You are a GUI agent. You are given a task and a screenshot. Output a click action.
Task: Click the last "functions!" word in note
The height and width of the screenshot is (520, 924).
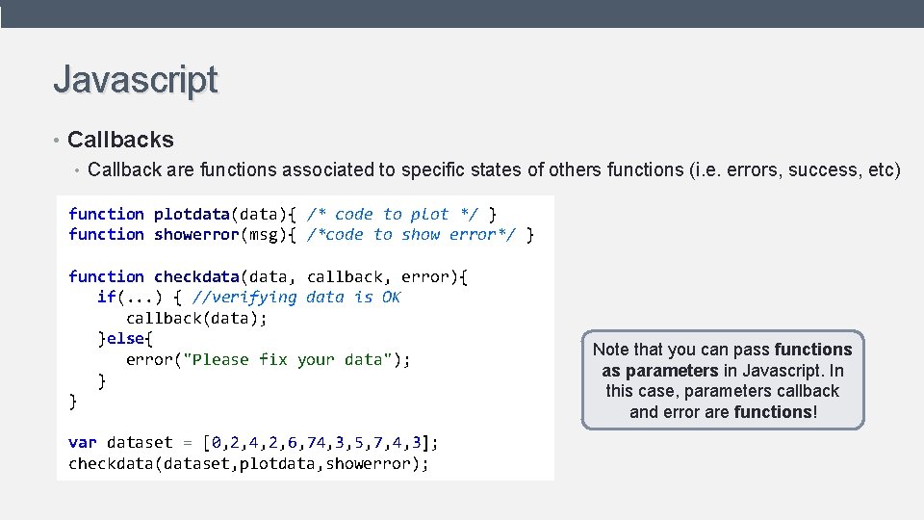point(775,412)
